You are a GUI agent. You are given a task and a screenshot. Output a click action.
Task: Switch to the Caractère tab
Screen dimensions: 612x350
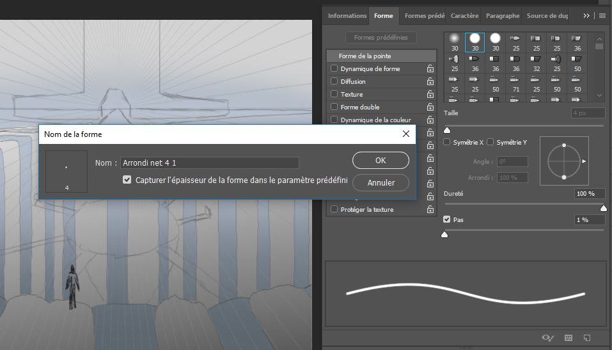464,15
